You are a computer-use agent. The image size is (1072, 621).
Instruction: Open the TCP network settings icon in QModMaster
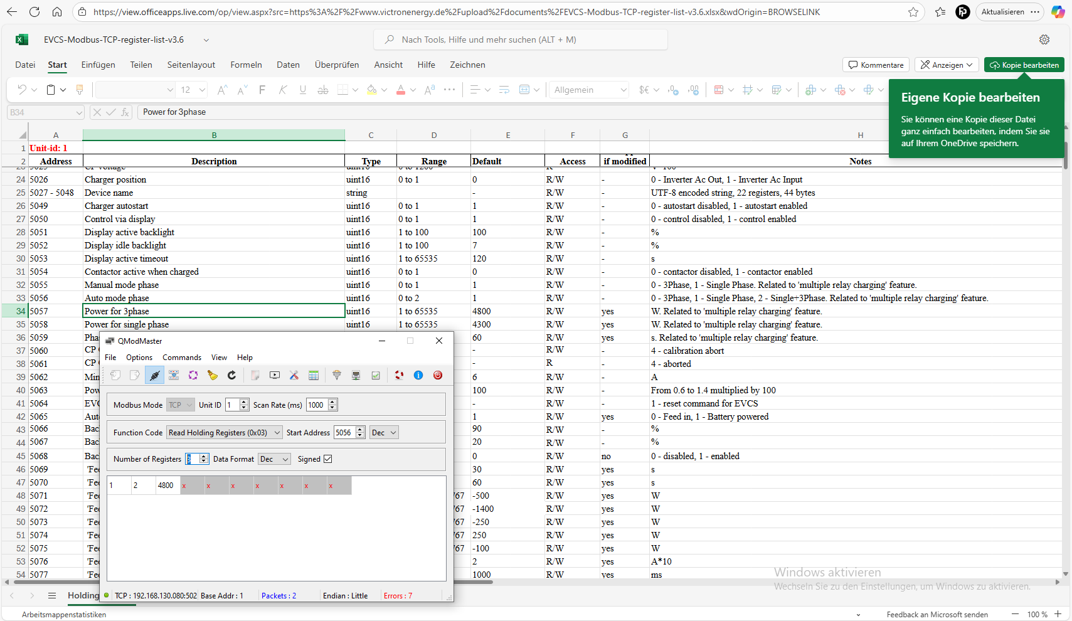pyautogui.click(x=356, y=375)
